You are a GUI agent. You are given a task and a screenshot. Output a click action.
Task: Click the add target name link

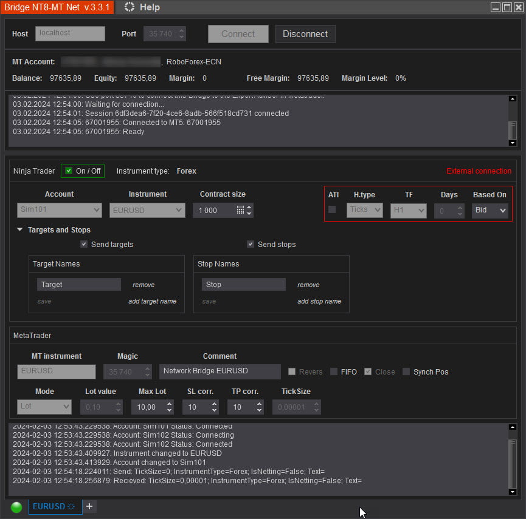coord(152,302)
